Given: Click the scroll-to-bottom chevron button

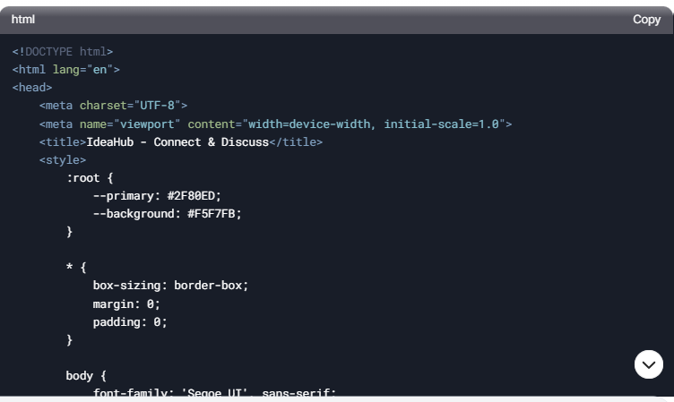Looking at the screenshot, I should pos(649,364).
